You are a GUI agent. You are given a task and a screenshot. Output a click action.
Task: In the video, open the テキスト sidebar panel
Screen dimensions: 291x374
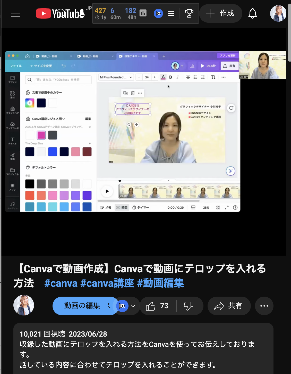coord(12,141)
